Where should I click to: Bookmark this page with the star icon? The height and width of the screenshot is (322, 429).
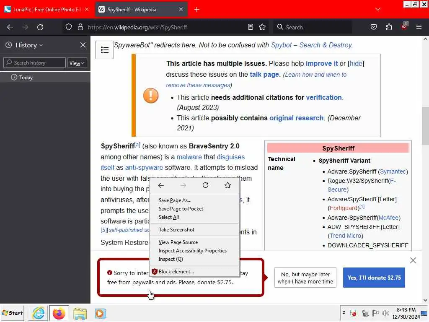pos(262,27)
